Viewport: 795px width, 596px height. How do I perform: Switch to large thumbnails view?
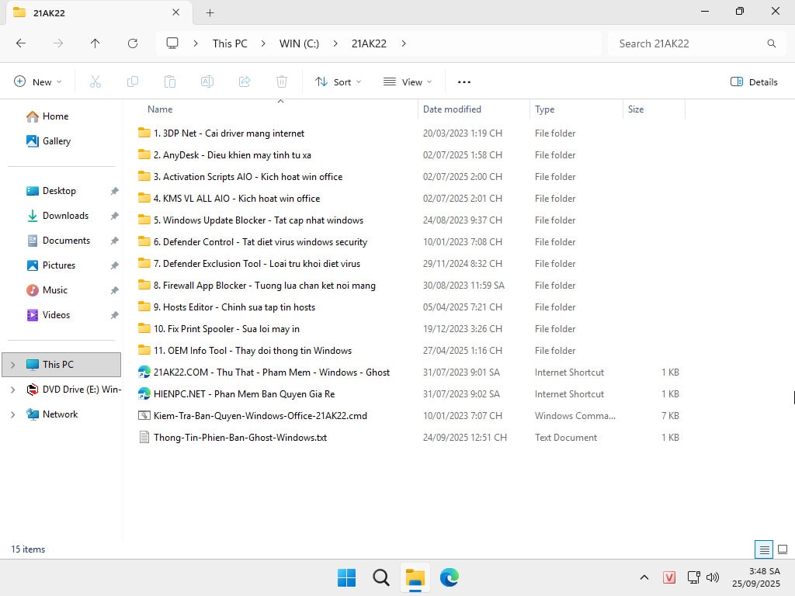pos(783,549)
